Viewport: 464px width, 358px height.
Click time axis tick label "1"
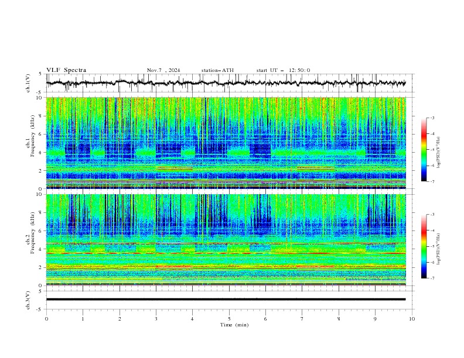pos(83,319)
